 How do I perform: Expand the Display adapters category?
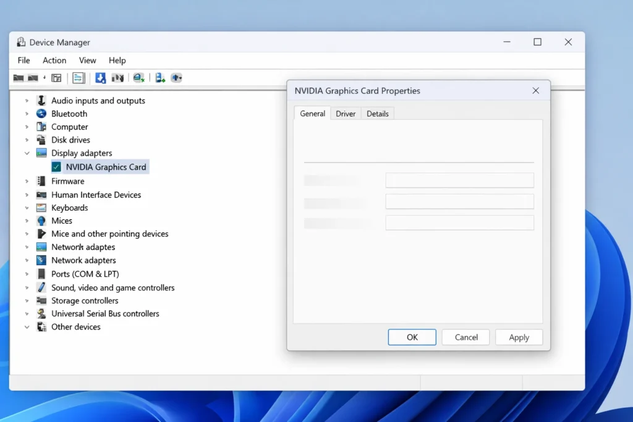coord(27,153)
